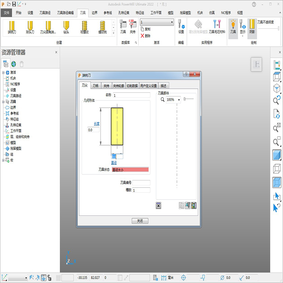Click the Length value input field
This screenshot has height=283, width=283.
[x=93, y=130]
